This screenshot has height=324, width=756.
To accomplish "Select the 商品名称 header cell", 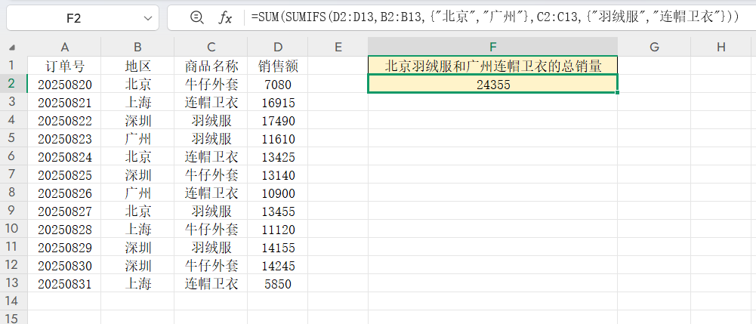I will pos(211,66).
